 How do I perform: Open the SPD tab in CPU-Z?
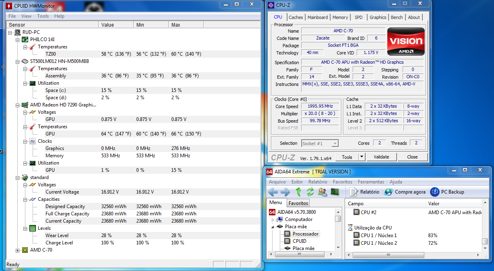(358, 17)
